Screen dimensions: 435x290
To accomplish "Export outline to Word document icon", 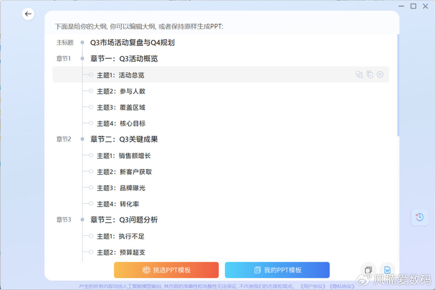I will (x=387, y=270).
